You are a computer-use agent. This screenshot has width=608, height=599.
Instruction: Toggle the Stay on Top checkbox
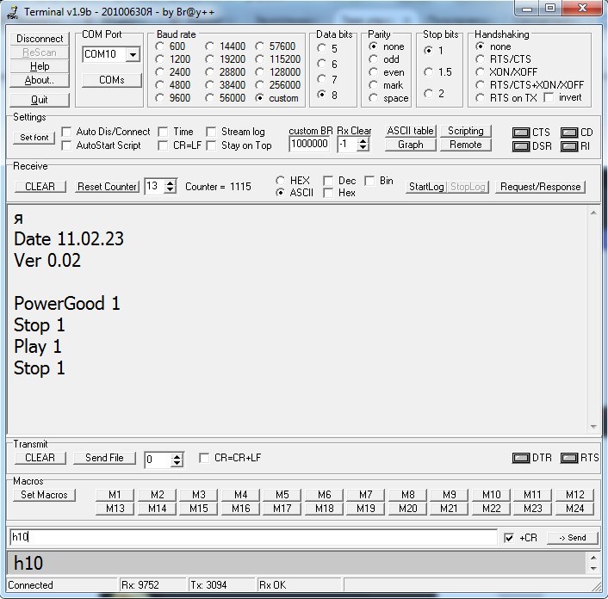coord(211,145)
